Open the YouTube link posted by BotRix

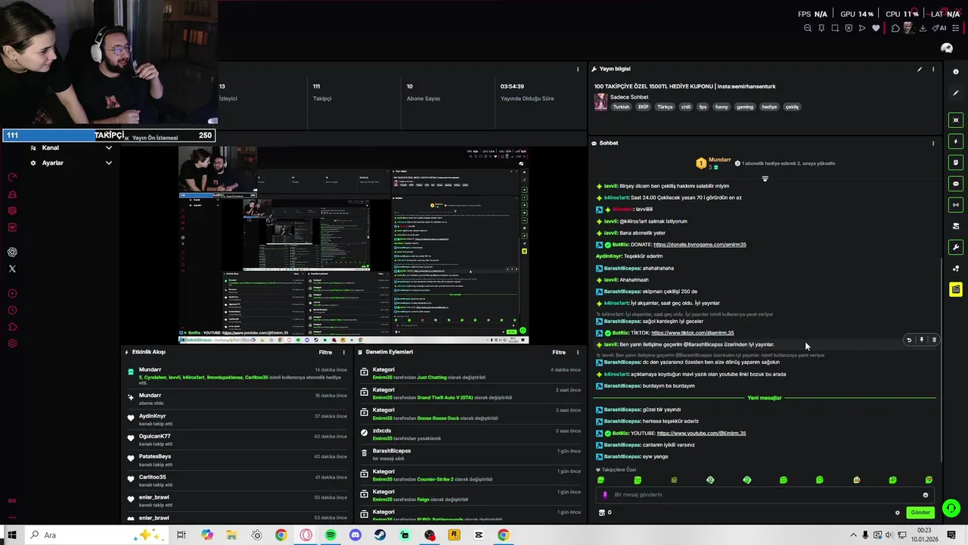701,434
